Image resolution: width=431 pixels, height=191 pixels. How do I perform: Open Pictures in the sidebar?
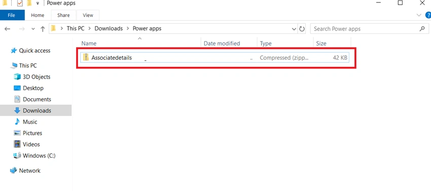pos(32,133)
